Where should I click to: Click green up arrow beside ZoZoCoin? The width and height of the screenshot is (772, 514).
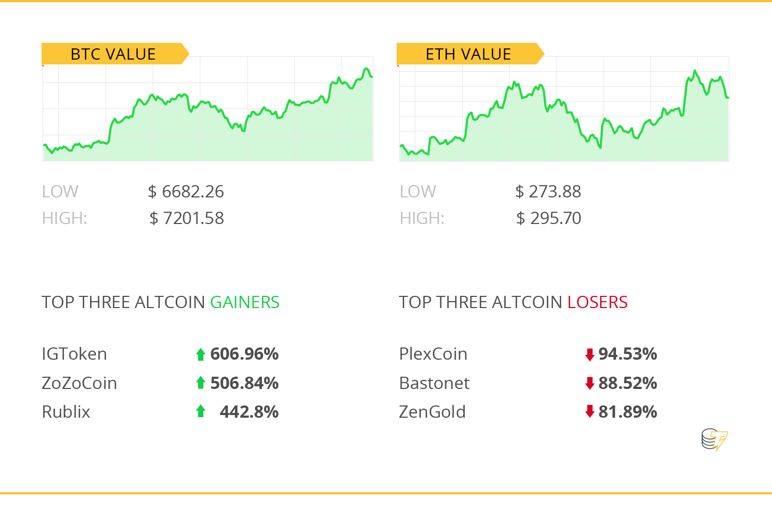point(201,383)
